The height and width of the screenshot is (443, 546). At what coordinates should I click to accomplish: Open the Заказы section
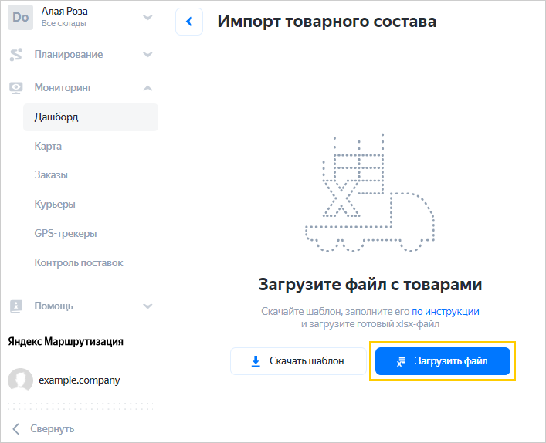tap(51, 175)
